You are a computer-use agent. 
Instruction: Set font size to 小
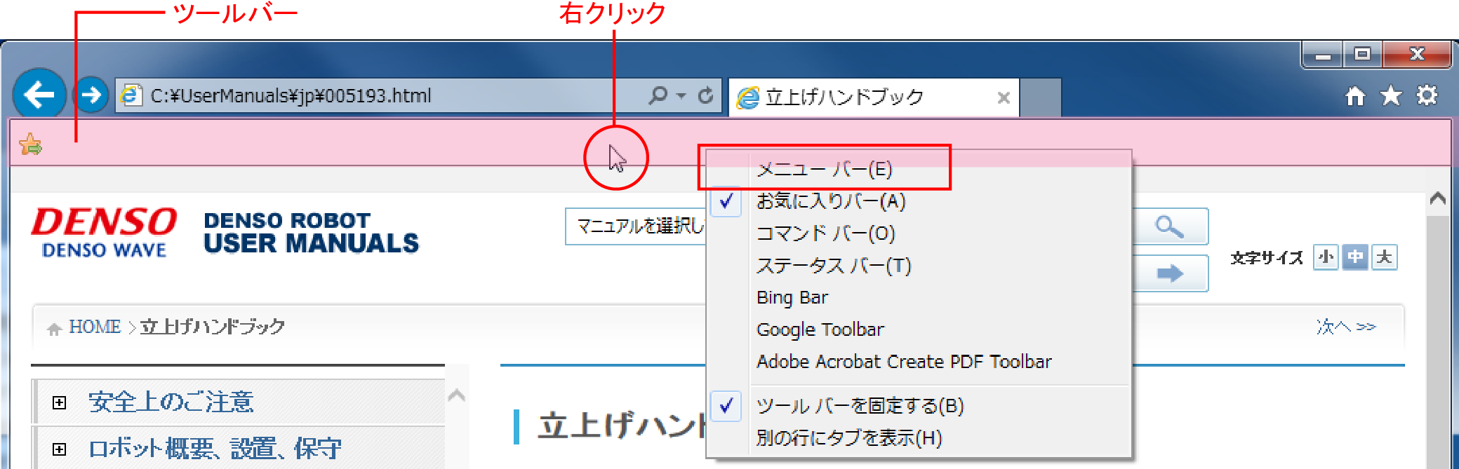tap(1325, 257)
